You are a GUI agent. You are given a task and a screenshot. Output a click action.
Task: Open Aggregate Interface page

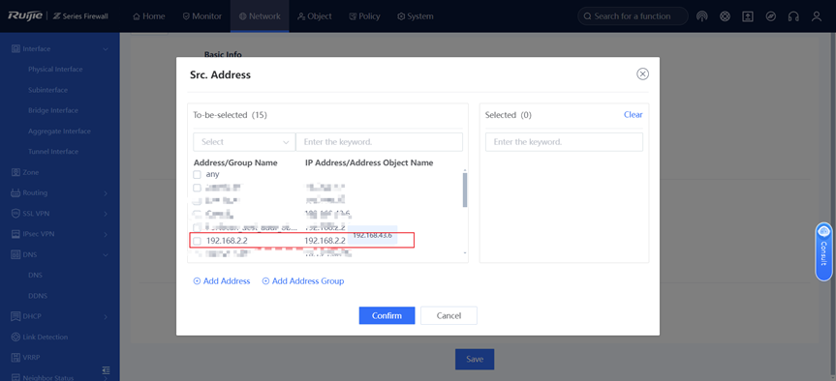click(x=59, y=131)
